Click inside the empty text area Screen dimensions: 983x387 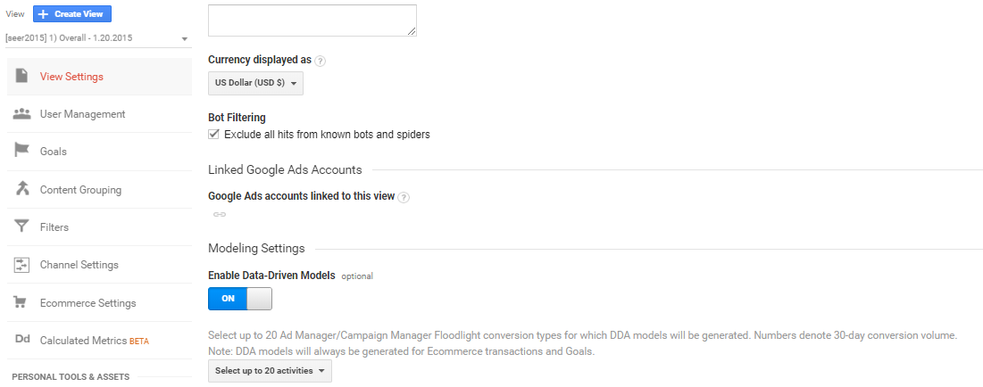tap(312, 20)
